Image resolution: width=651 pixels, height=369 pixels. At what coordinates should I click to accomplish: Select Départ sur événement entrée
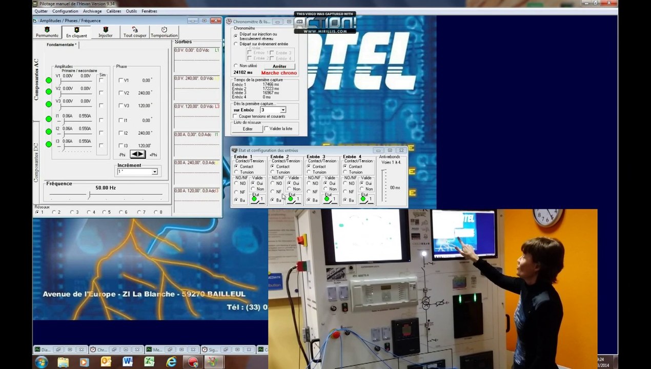(x=236, y=44)
